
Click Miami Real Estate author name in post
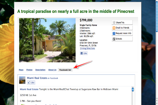click(x=29, y=89)
